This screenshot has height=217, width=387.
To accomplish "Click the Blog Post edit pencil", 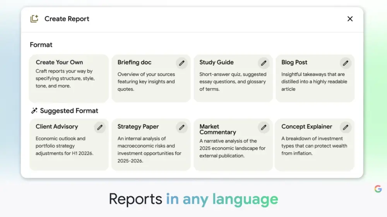I will click(x=346, y=63).
